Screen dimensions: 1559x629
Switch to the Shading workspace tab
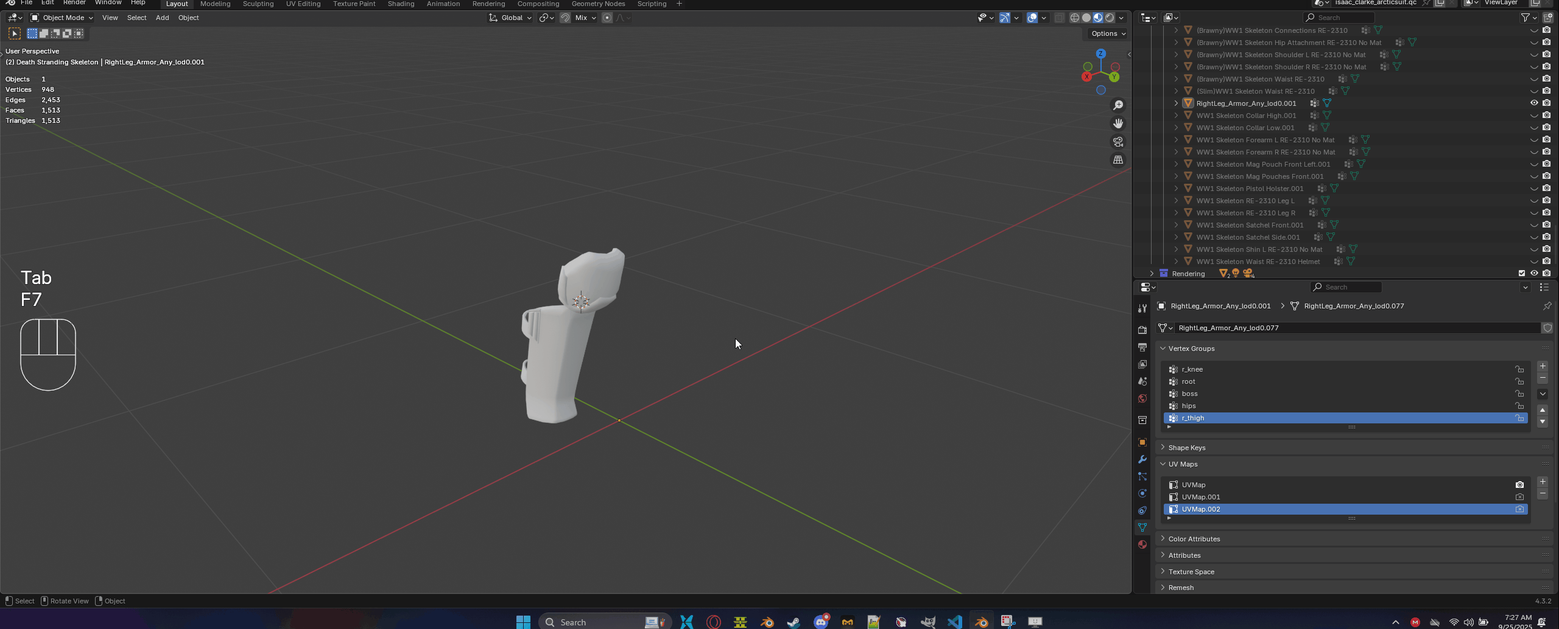[401, 4]
